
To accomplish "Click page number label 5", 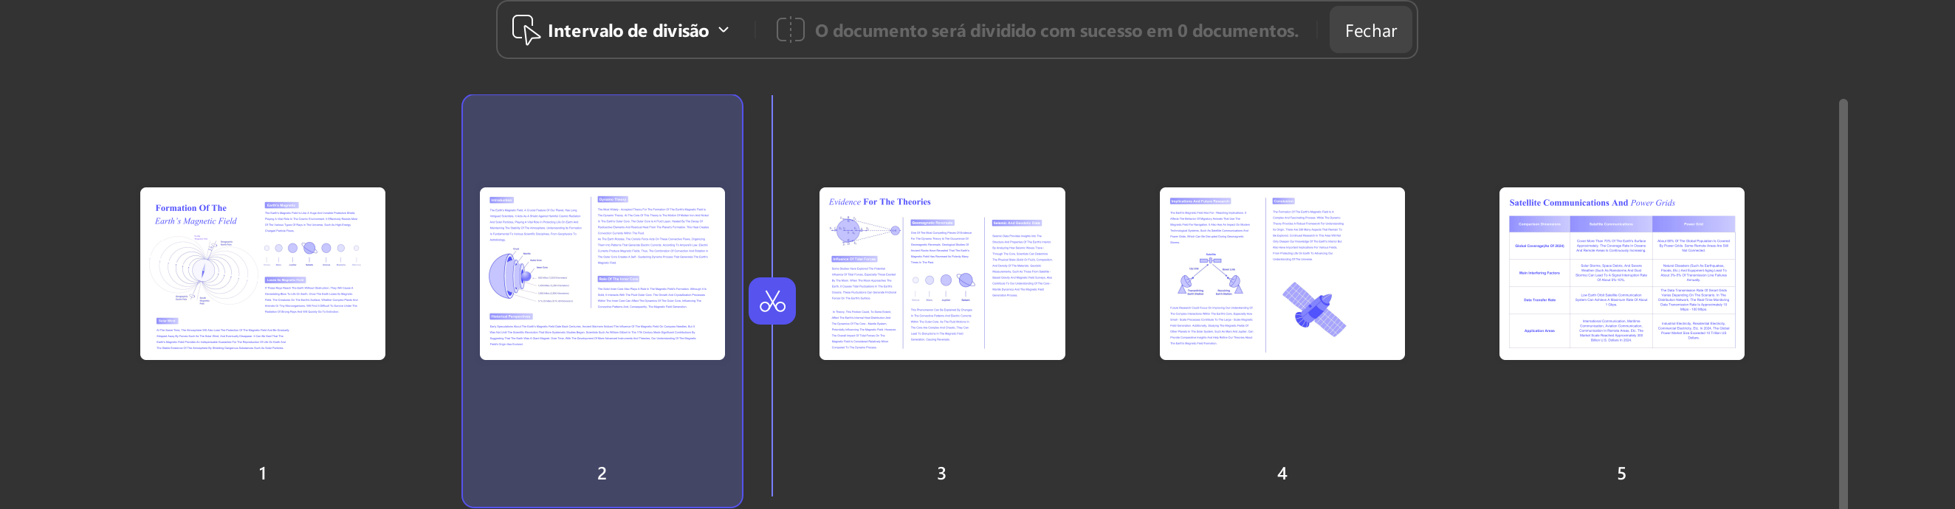I will [1622, 474].
